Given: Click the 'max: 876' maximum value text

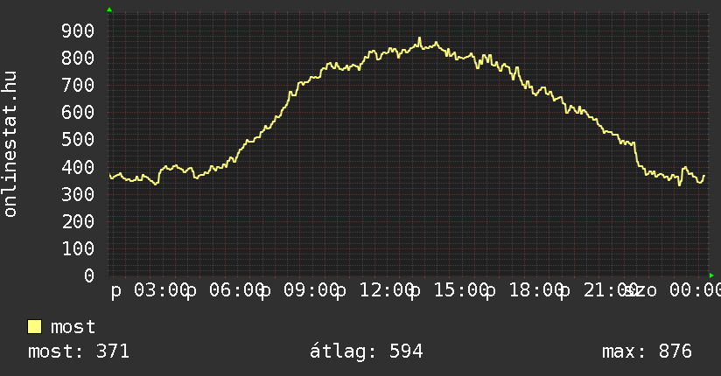Looking at the screenshot, I should [x=647, y=352].
